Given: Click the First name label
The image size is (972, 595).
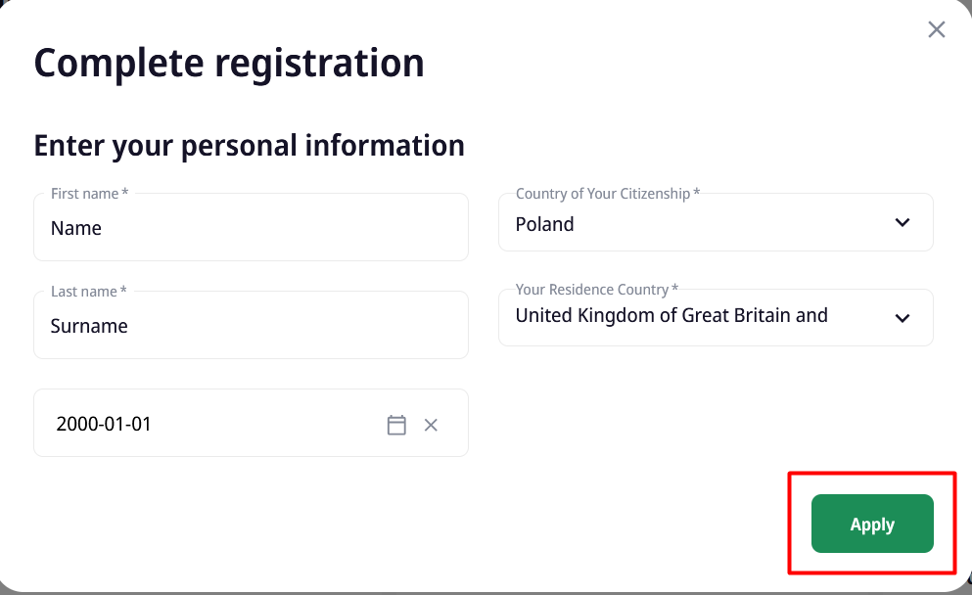Looking at the screenshot, I should (89, 194).
